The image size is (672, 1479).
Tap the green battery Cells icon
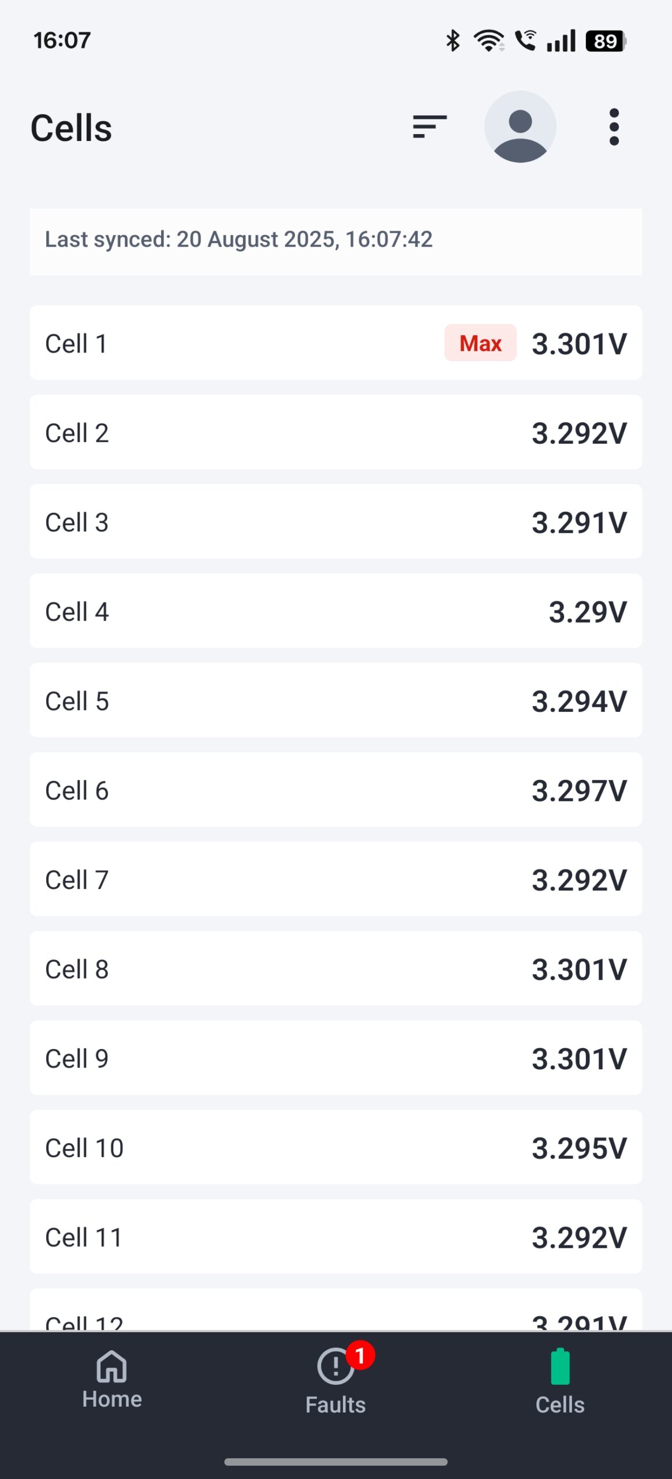560,1367
